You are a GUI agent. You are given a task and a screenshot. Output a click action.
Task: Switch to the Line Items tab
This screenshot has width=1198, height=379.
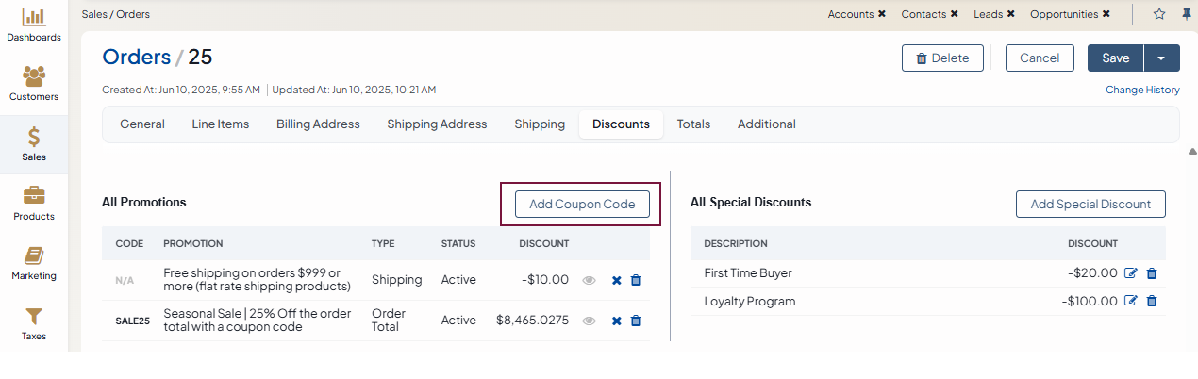click(221, 124)
